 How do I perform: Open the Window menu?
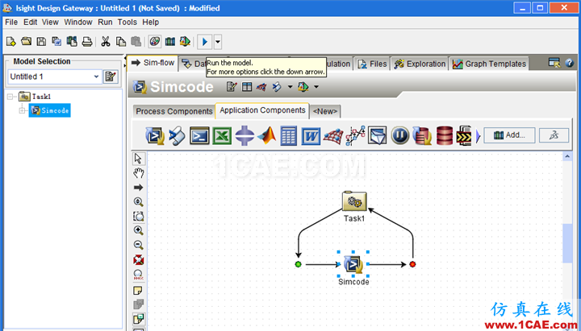pos(77,23)
